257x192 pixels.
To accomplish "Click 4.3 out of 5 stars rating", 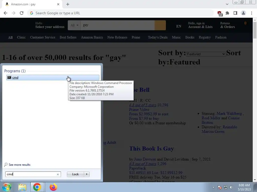I will click(x=143, y=105).
